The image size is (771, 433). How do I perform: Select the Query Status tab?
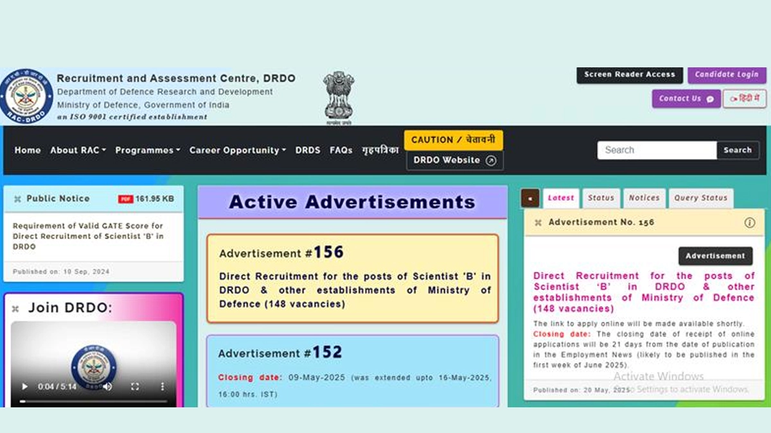click(x=700, y=198)
